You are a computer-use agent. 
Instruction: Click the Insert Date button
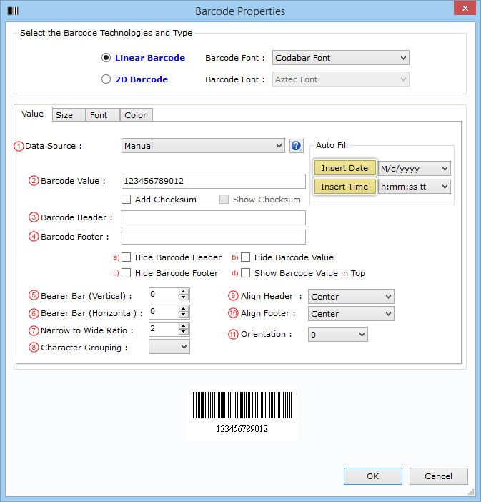344,168
